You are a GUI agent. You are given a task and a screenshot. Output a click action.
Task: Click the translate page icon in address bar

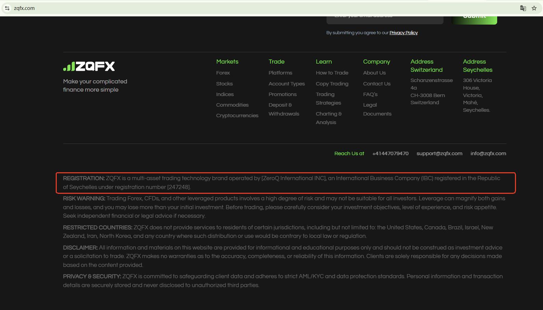(x=523, y=8)
